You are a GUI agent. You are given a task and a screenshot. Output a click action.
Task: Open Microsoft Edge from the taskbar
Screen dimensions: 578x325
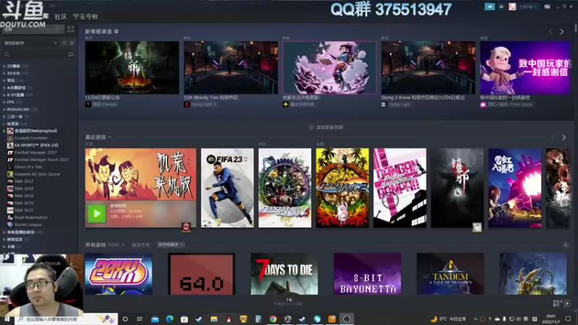pos(170,318)
